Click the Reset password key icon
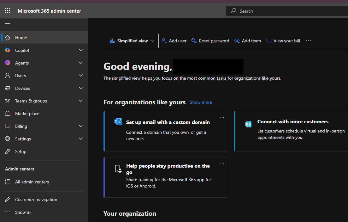Screen dimensions: 348x222 tap(194, 41)
